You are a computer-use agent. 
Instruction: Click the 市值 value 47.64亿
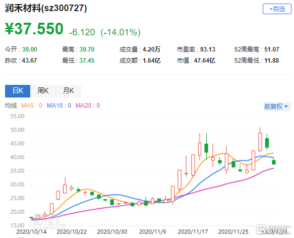click(x=205, y=61)
